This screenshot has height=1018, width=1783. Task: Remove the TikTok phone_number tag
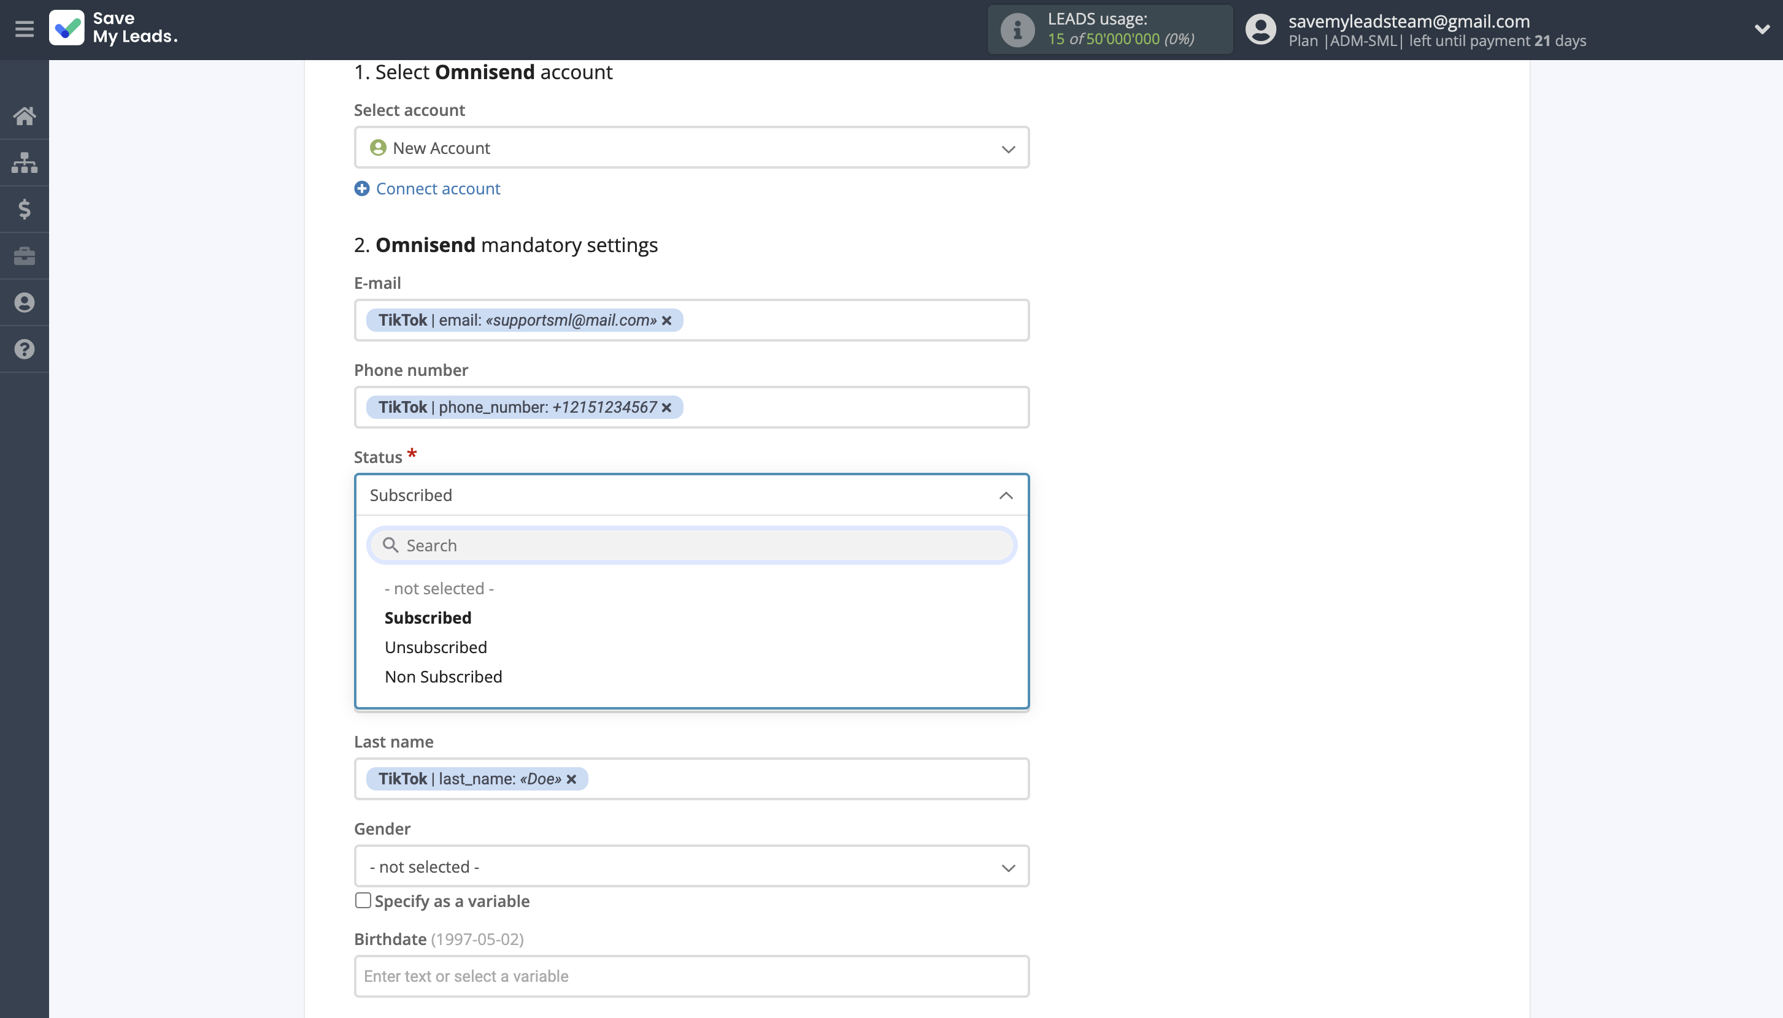[666, 407]
